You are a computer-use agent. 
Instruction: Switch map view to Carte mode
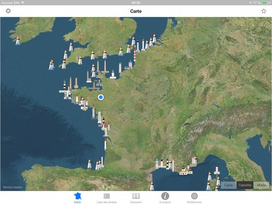click(x=228, y=185)
